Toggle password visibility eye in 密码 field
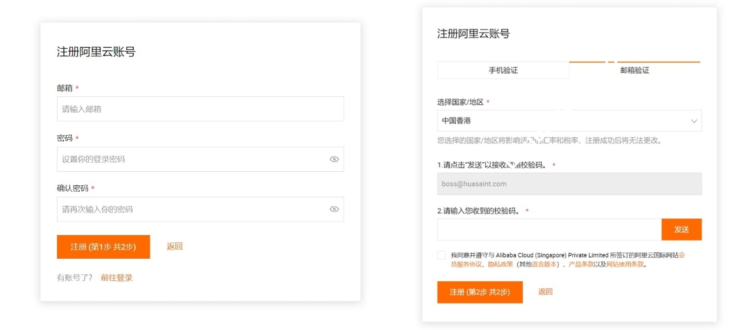The image size is (732, 330). click(x=334, y=159)
